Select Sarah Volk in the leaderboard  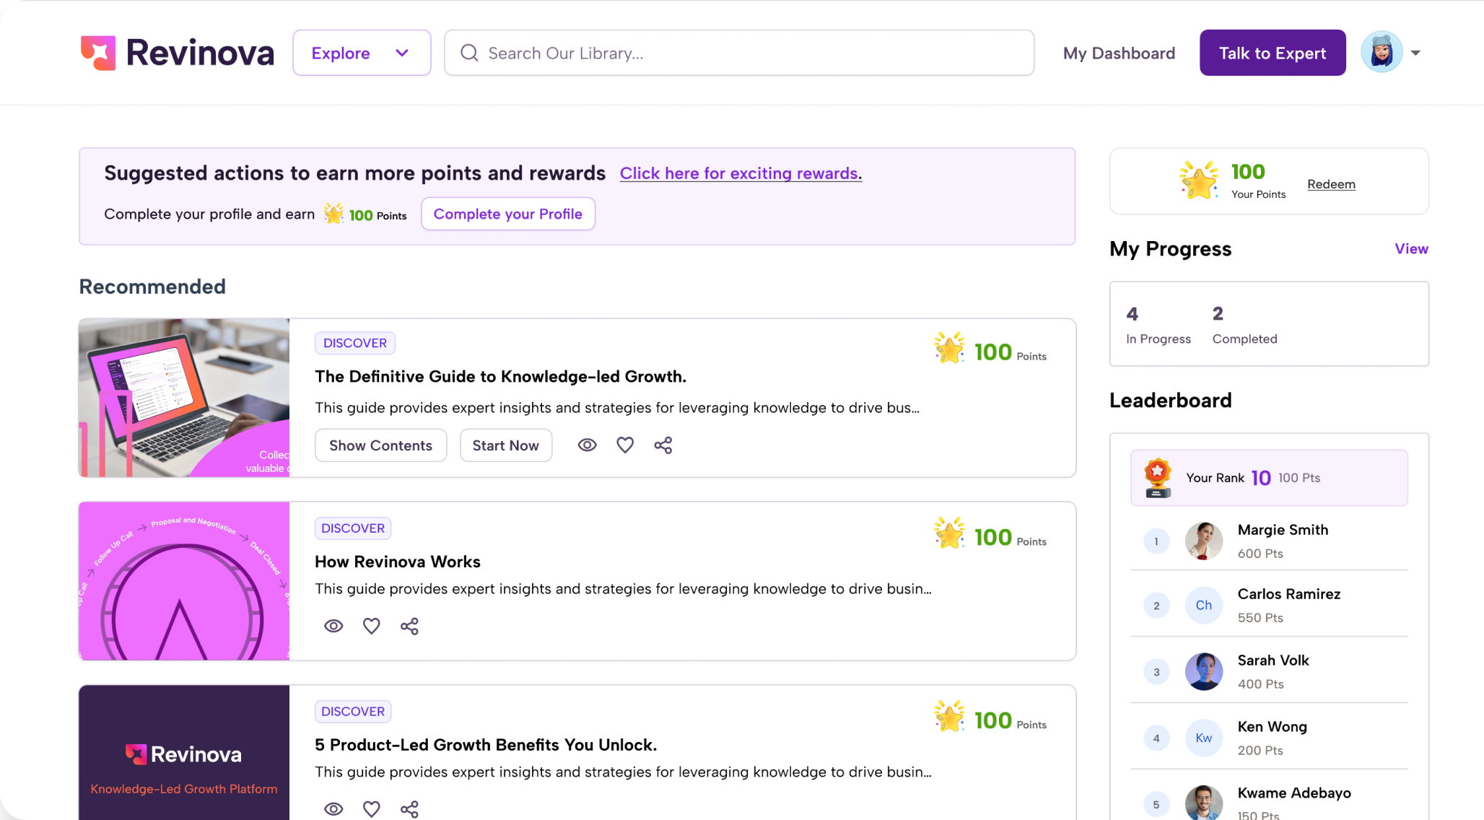click(x=1269, y=672)
